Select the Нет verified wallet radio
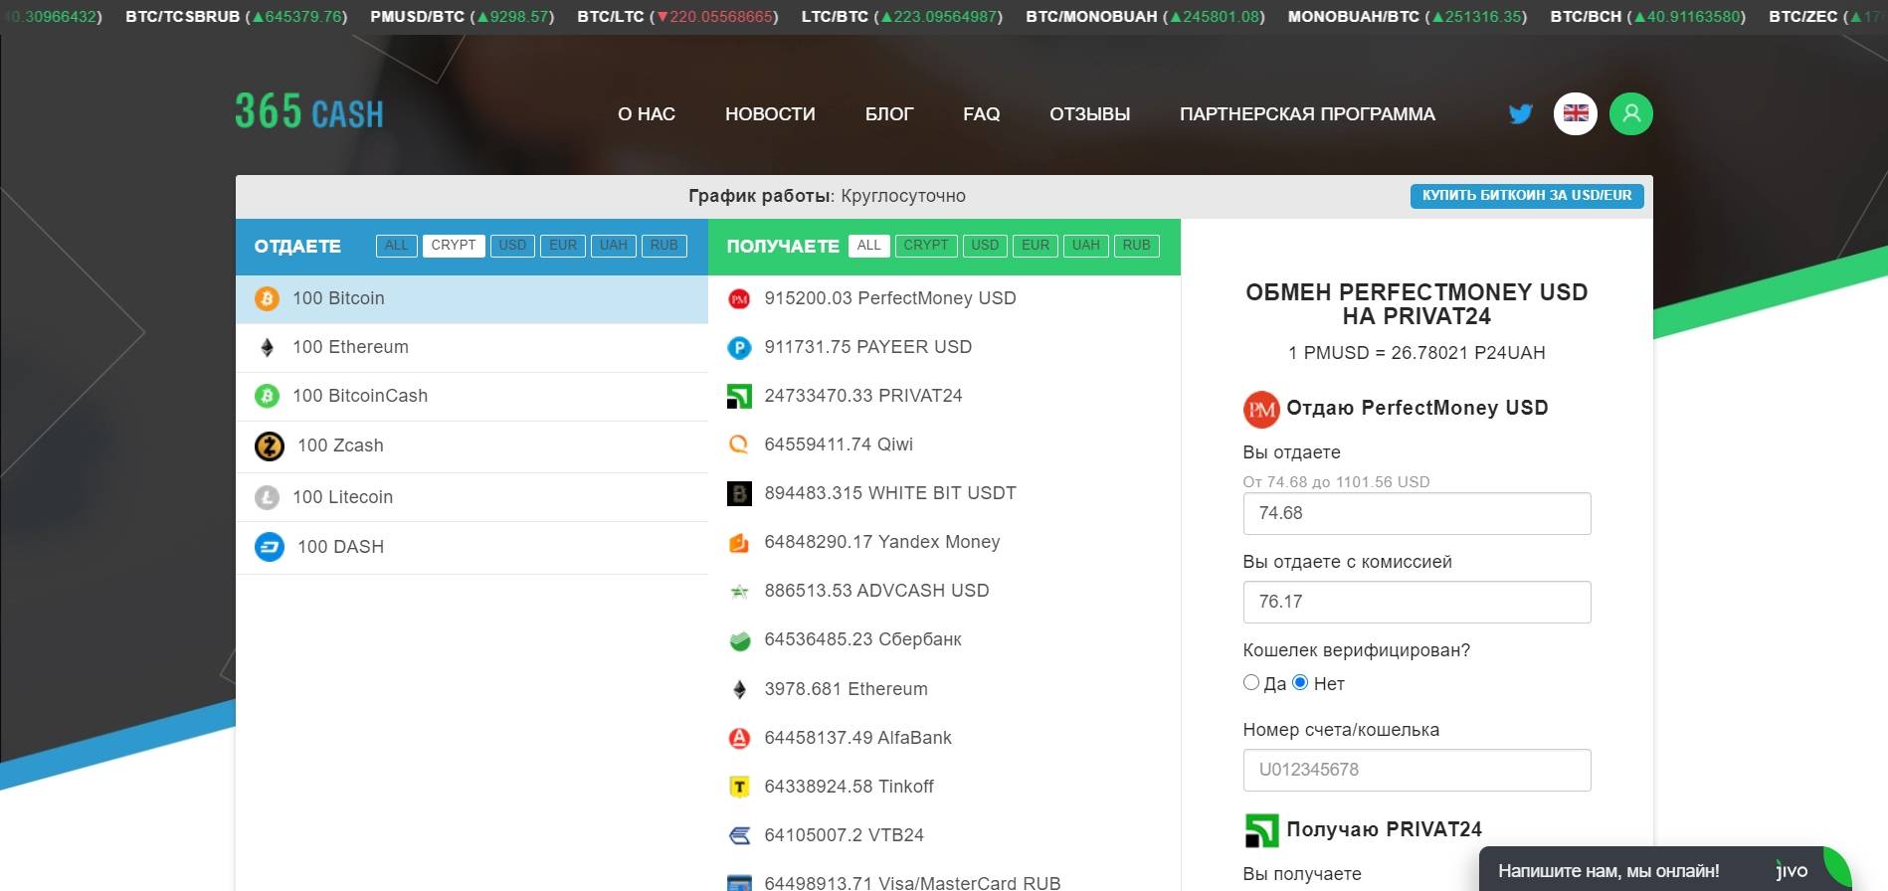Image resolution: width=1888 pixels, height=891 pixels. pos(1300,682)
